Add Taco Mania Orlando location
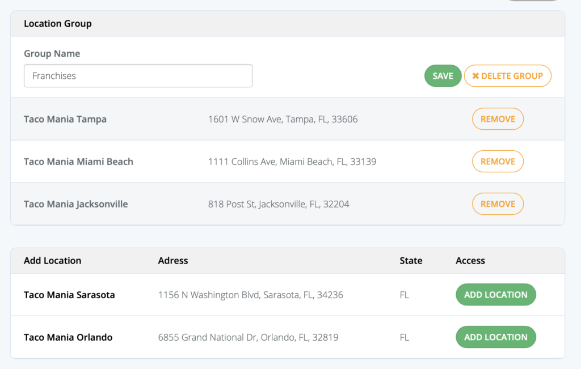Screen dimensions: 581x369 496,337
